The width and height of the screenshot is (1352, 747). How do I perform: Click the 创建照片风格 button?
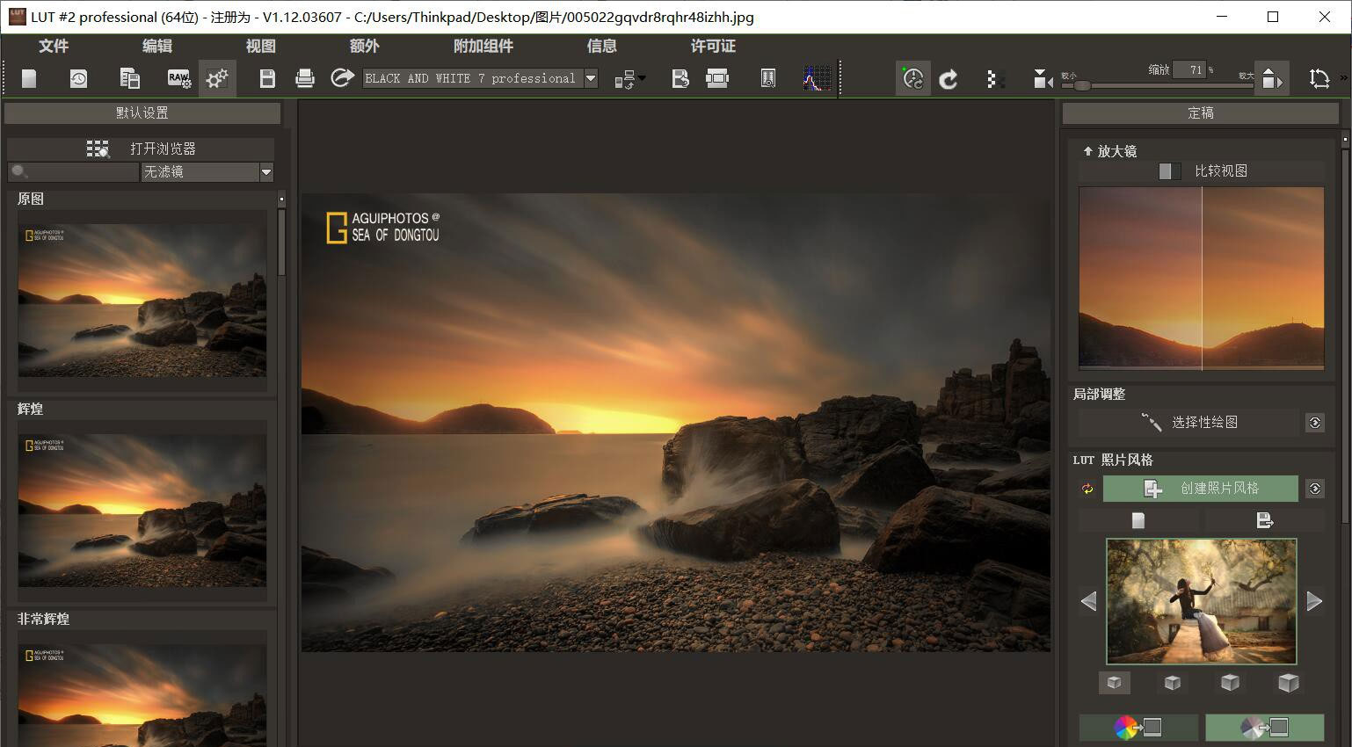click(1200, 489)
